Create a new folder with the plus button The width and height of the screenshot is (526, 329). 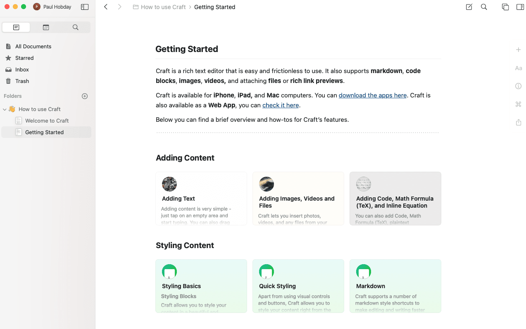click(85, 96)
